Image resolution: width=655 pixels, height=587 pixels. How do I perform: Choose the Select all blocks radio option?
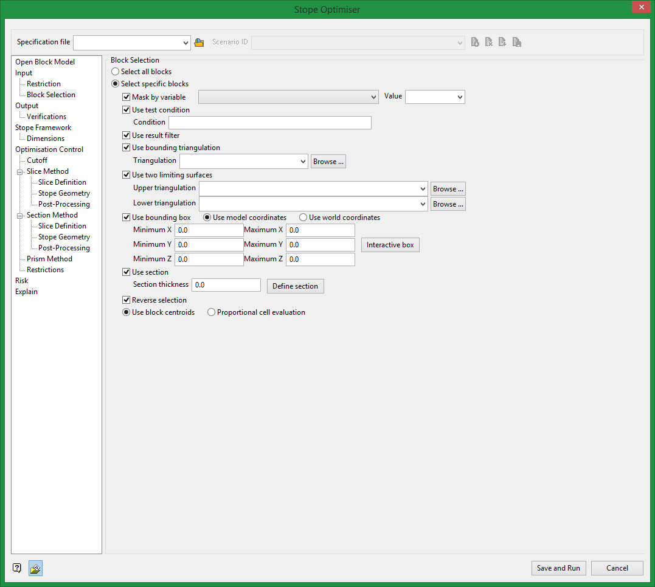[x=116, y=72]
